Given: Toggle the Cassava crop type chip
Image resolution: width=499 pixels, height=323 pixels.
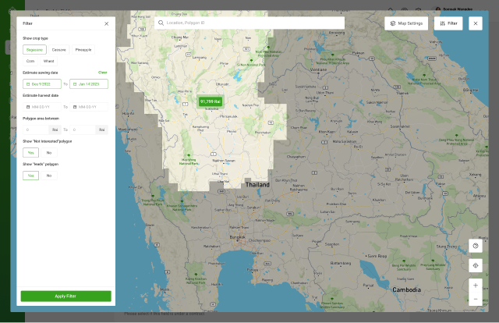Looking at the screenshot, I should [59, 50].
